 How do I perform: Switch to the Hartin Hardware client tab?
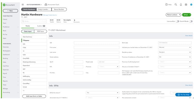tap(29, 9)
